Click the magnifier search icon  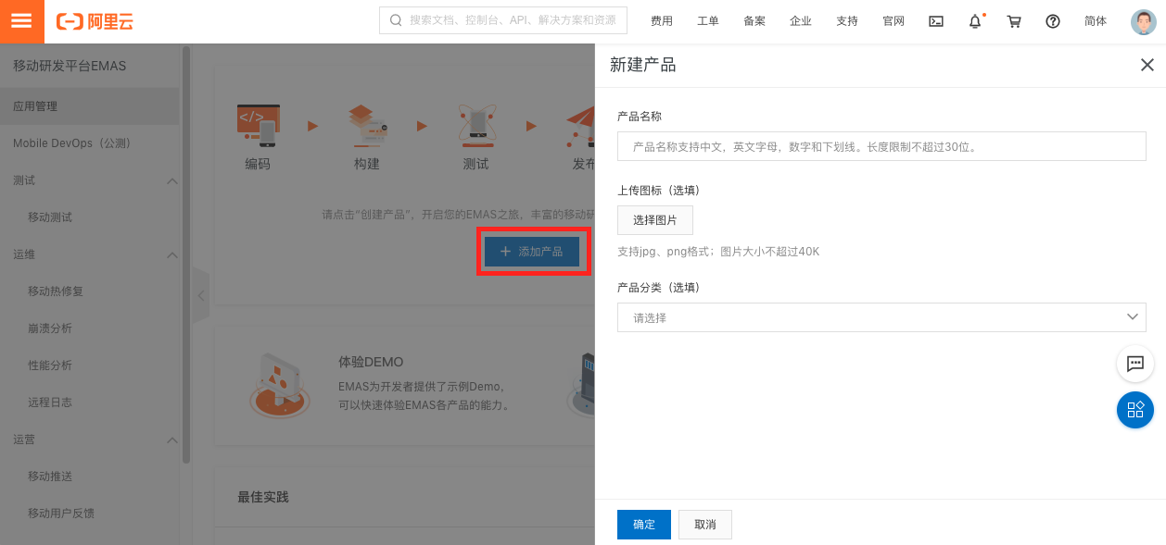(396, 20)
